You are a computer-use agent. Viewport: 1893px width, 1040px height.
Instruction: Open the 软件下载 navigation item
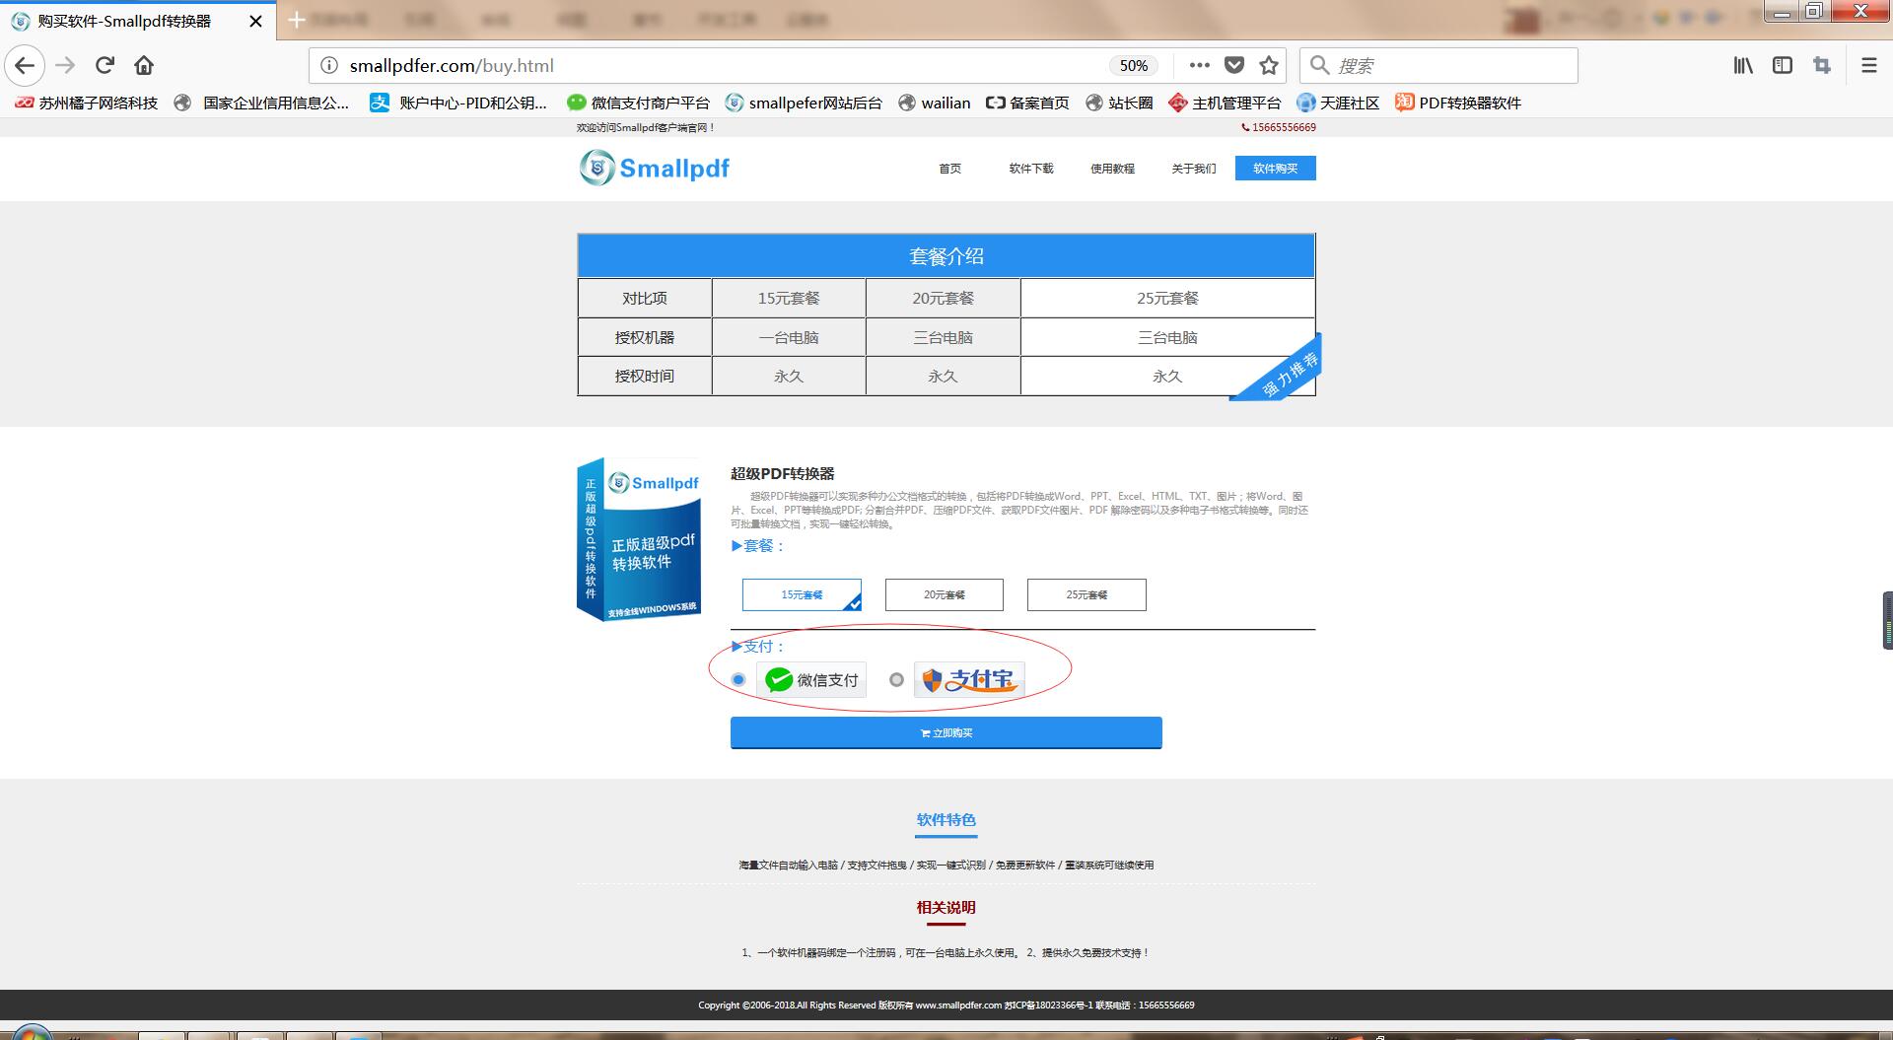pyautogui.click(x=1029, y=169)
